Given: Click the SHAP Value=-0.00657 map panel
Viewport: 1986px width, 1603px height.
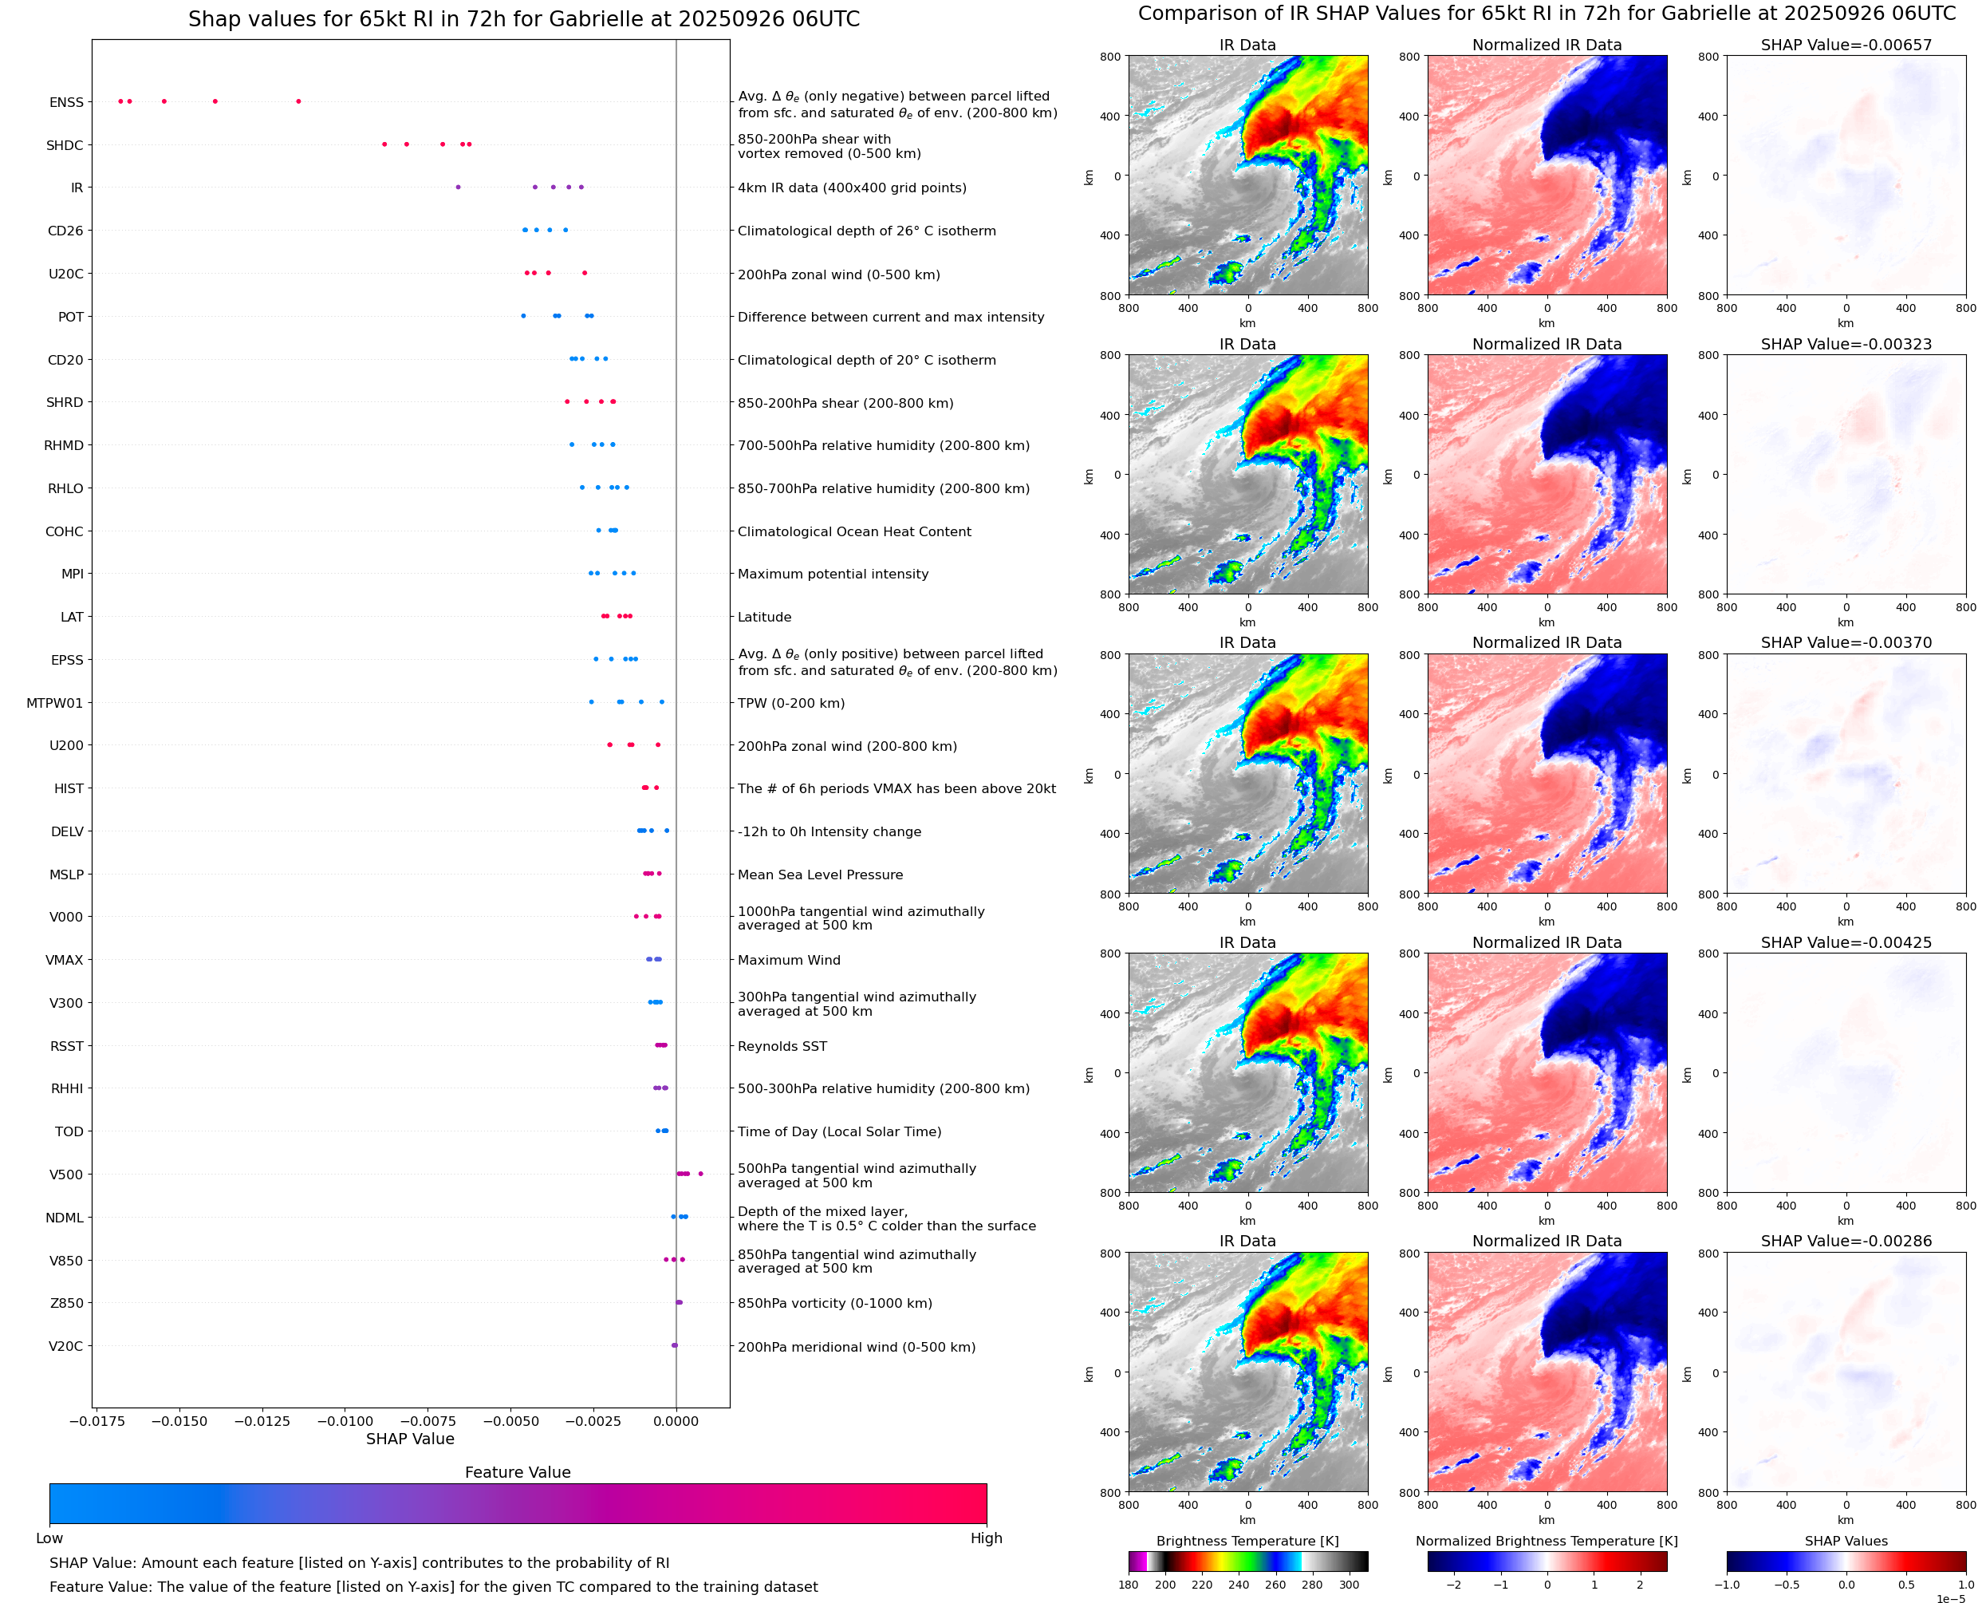Looking at the screenshot, I should coord(1846,176).
